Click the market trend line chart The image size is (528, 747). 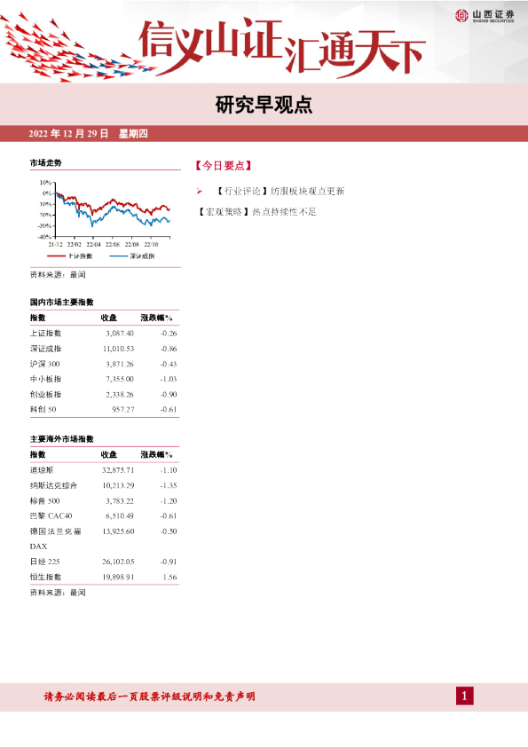[105, 214]
